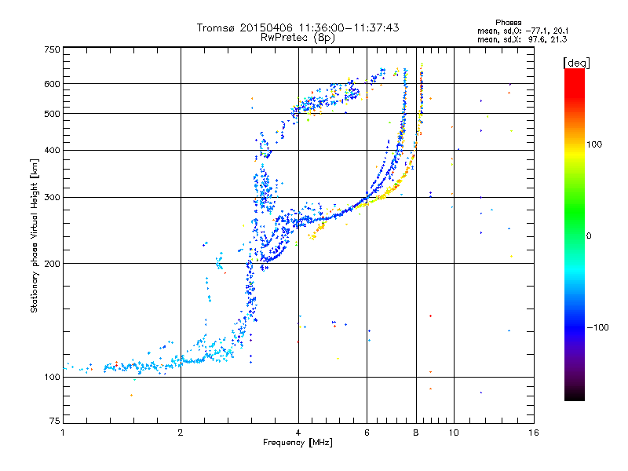Click the 'mean, sd,X: 97.6, 21.3' line
Screen dimensions: 628x471
[522, 39]
